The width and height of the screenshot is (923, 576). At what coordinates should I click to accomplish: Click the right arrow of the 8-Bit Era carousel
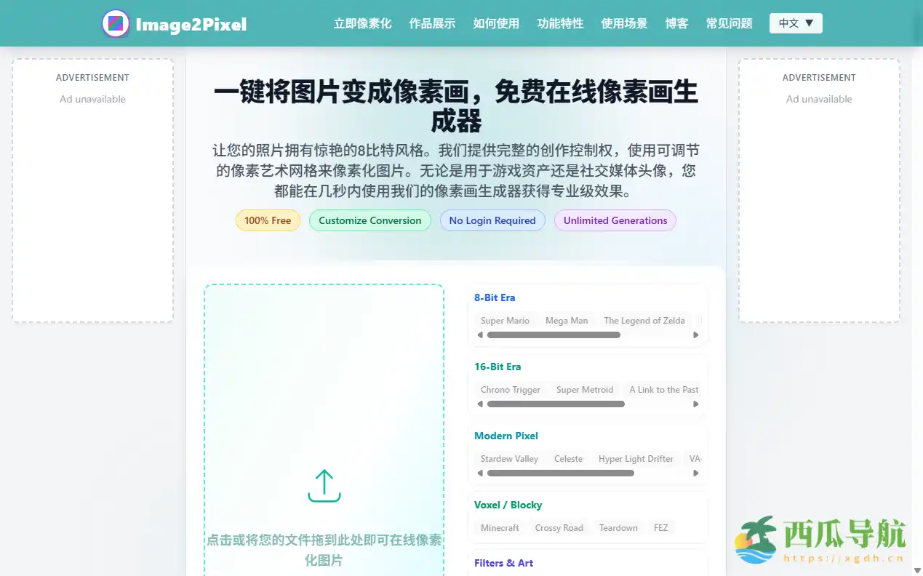tap(695, 335)
